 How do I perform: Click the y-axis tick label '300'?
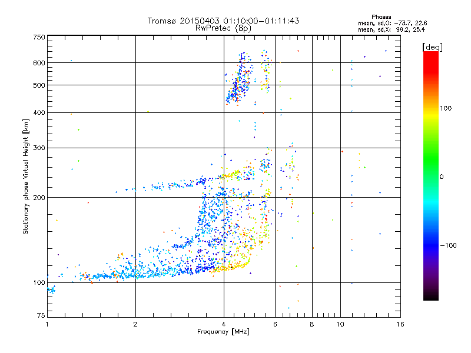(39, 148)
